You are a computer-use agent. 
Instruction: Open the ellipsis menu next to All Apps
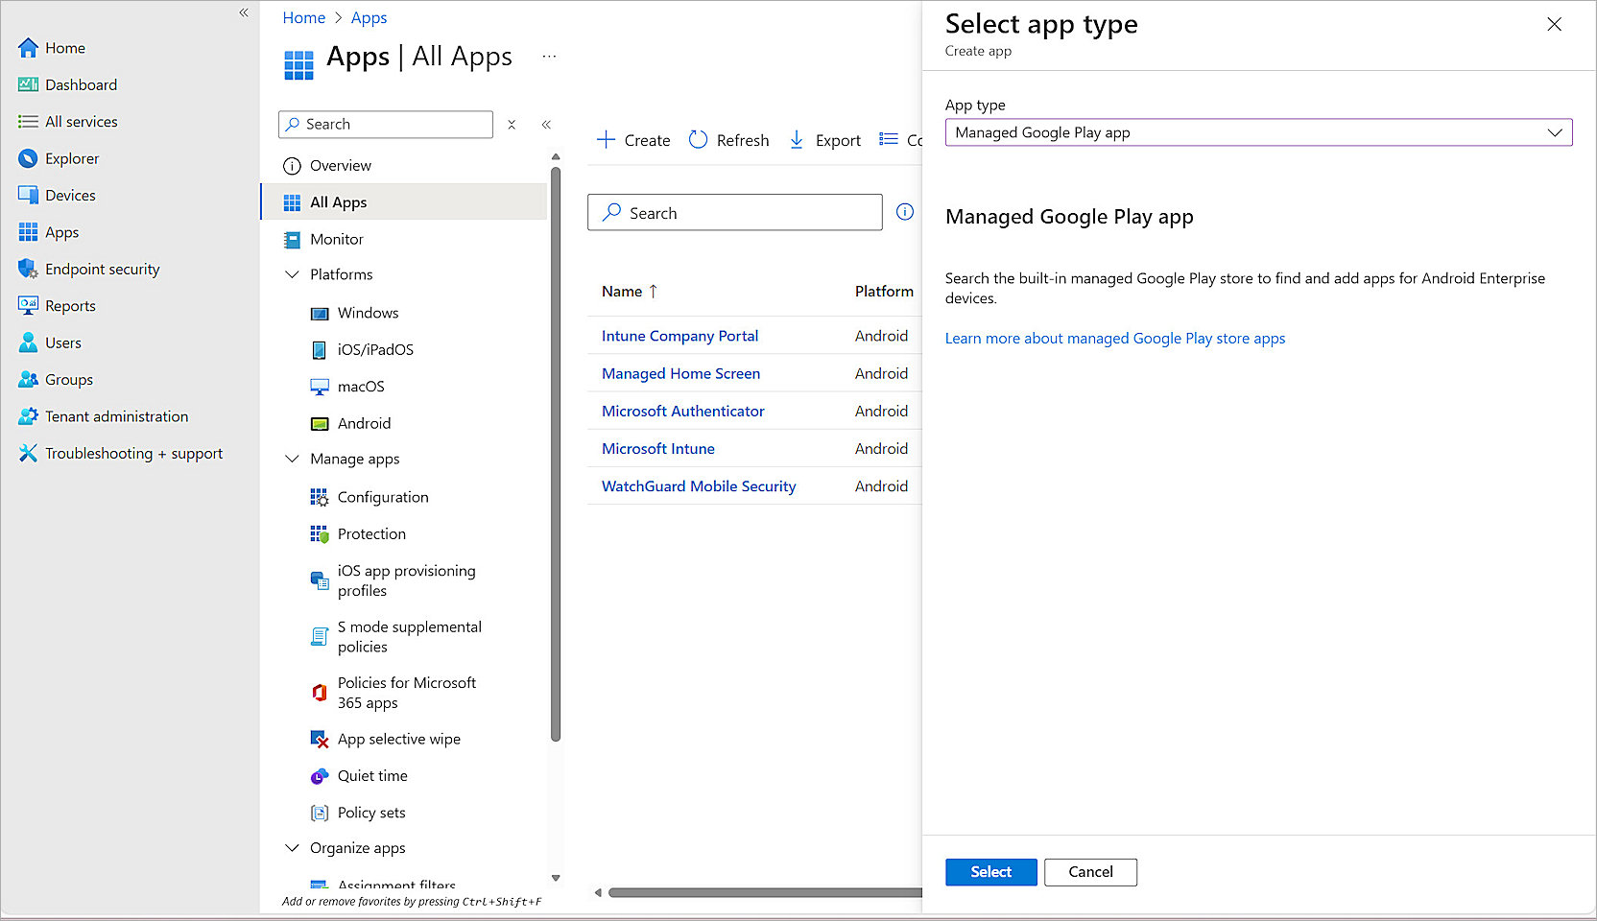pos(549,56)
